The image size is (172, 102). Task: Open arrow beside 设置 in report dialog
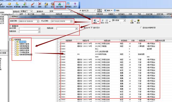(135, 22)
